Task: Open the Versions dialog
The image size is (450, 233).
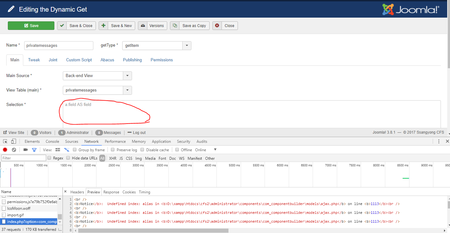Action: (152, 26)
